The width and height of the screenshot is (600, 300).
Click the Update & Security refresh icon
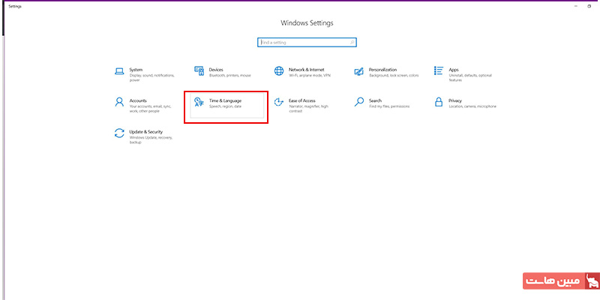(119, 133)
